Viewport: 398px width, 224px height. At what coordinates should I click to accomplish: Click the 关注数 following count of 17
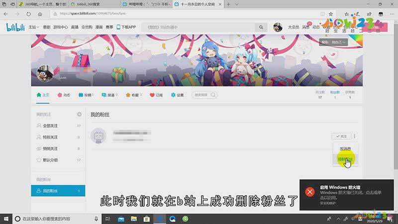coord(320,95)
